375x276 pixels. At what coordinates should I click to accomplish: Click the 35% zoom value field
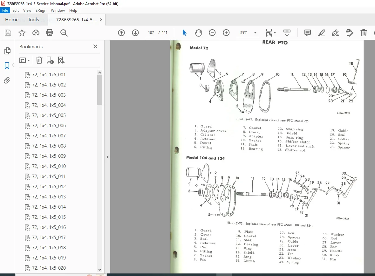coord(244,33)
